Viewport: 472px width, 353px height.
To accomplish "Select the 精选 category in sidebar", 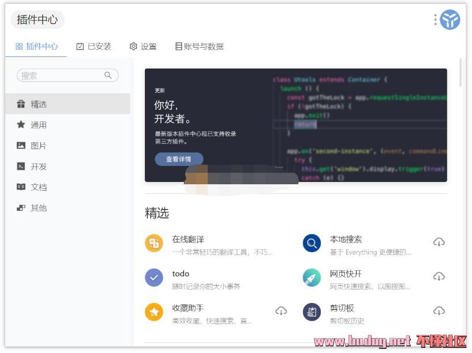I will 68,104.
